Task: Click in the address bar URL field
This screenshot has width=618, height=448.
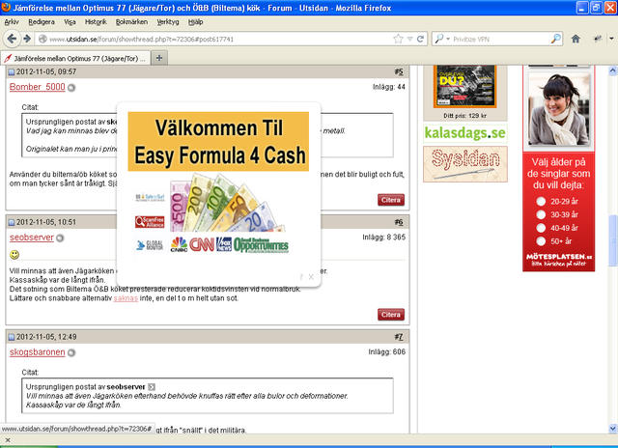Action: [x=220, y=39]
